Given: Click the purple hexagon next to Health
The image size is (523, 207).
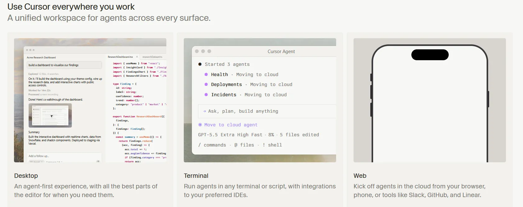Looking at the screenshot, I should tap(206, 74).
